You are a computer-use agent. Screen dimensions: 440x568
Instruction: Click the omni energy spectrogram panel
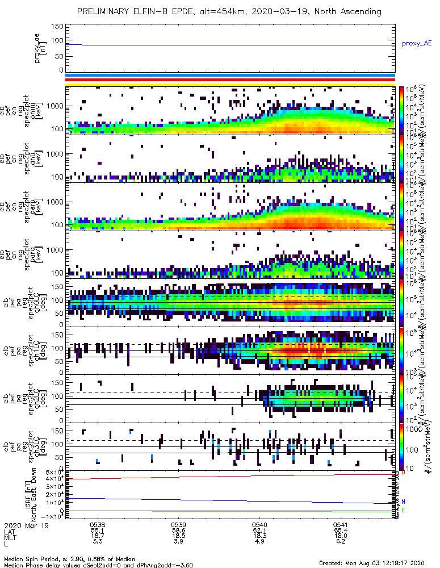point(230,111)
